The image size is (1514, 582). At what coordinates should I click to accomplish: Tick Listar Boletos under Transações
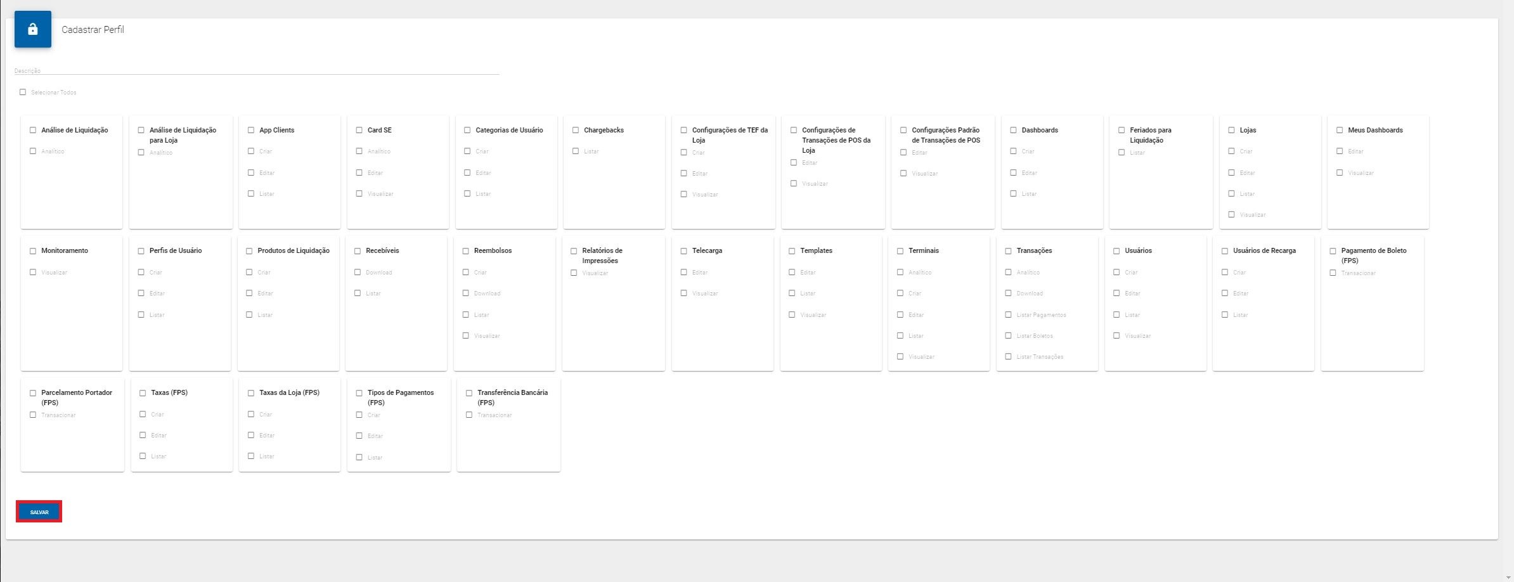[x=1008, y=335]
